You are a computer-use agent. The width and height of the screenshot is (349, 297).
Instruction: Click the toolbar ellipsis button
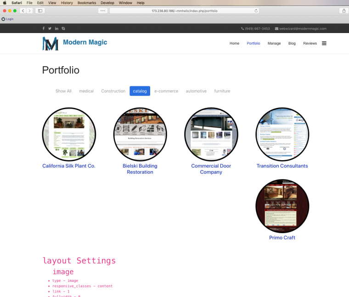102,11
